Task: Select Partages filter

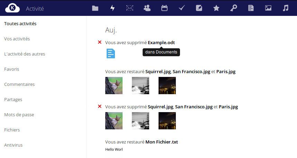Action: tap(13, 99)
